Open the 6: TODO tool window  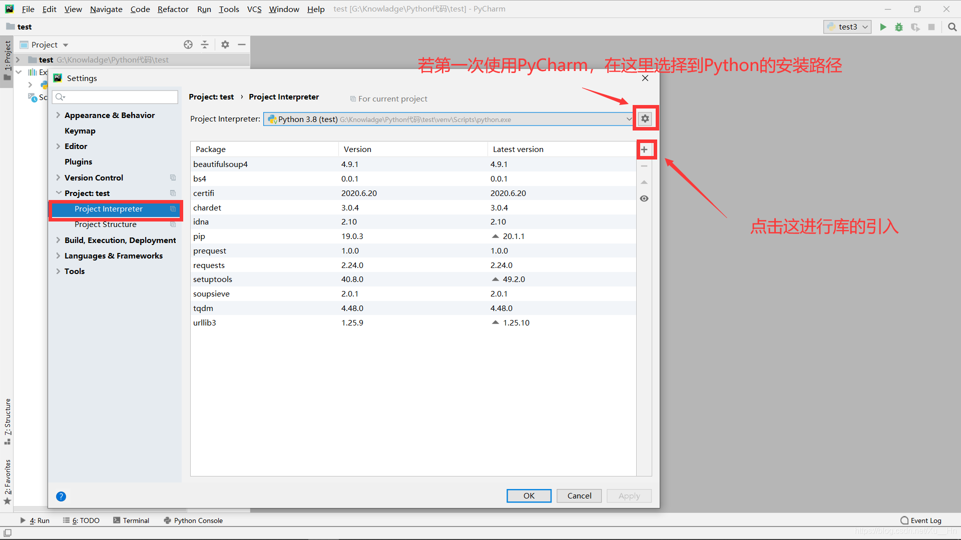81,520
